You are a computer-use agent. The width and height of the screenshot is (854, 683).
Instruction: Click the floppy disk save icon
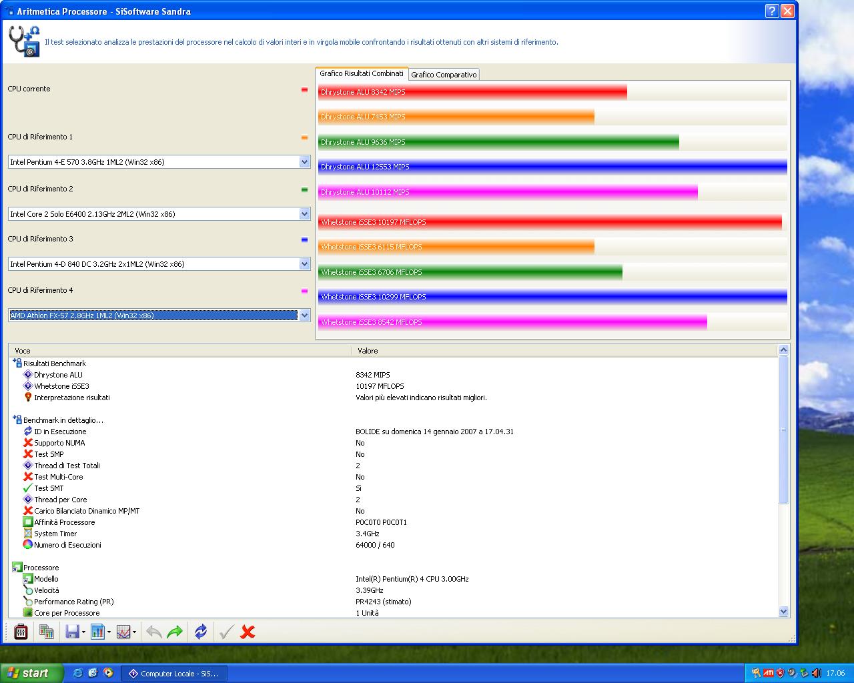(71, 631)
